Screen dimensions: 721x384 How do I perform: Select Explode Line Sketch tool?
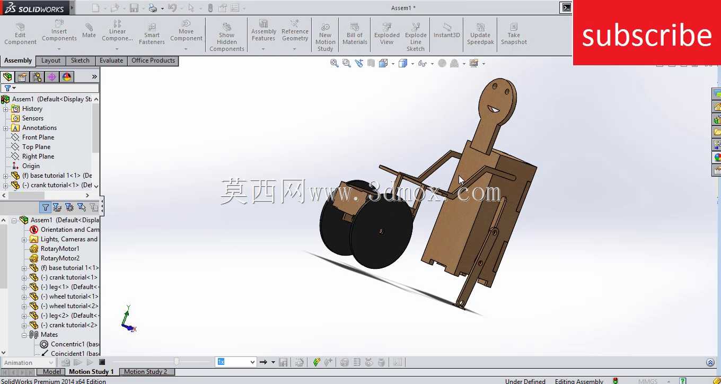pos(416,37)
